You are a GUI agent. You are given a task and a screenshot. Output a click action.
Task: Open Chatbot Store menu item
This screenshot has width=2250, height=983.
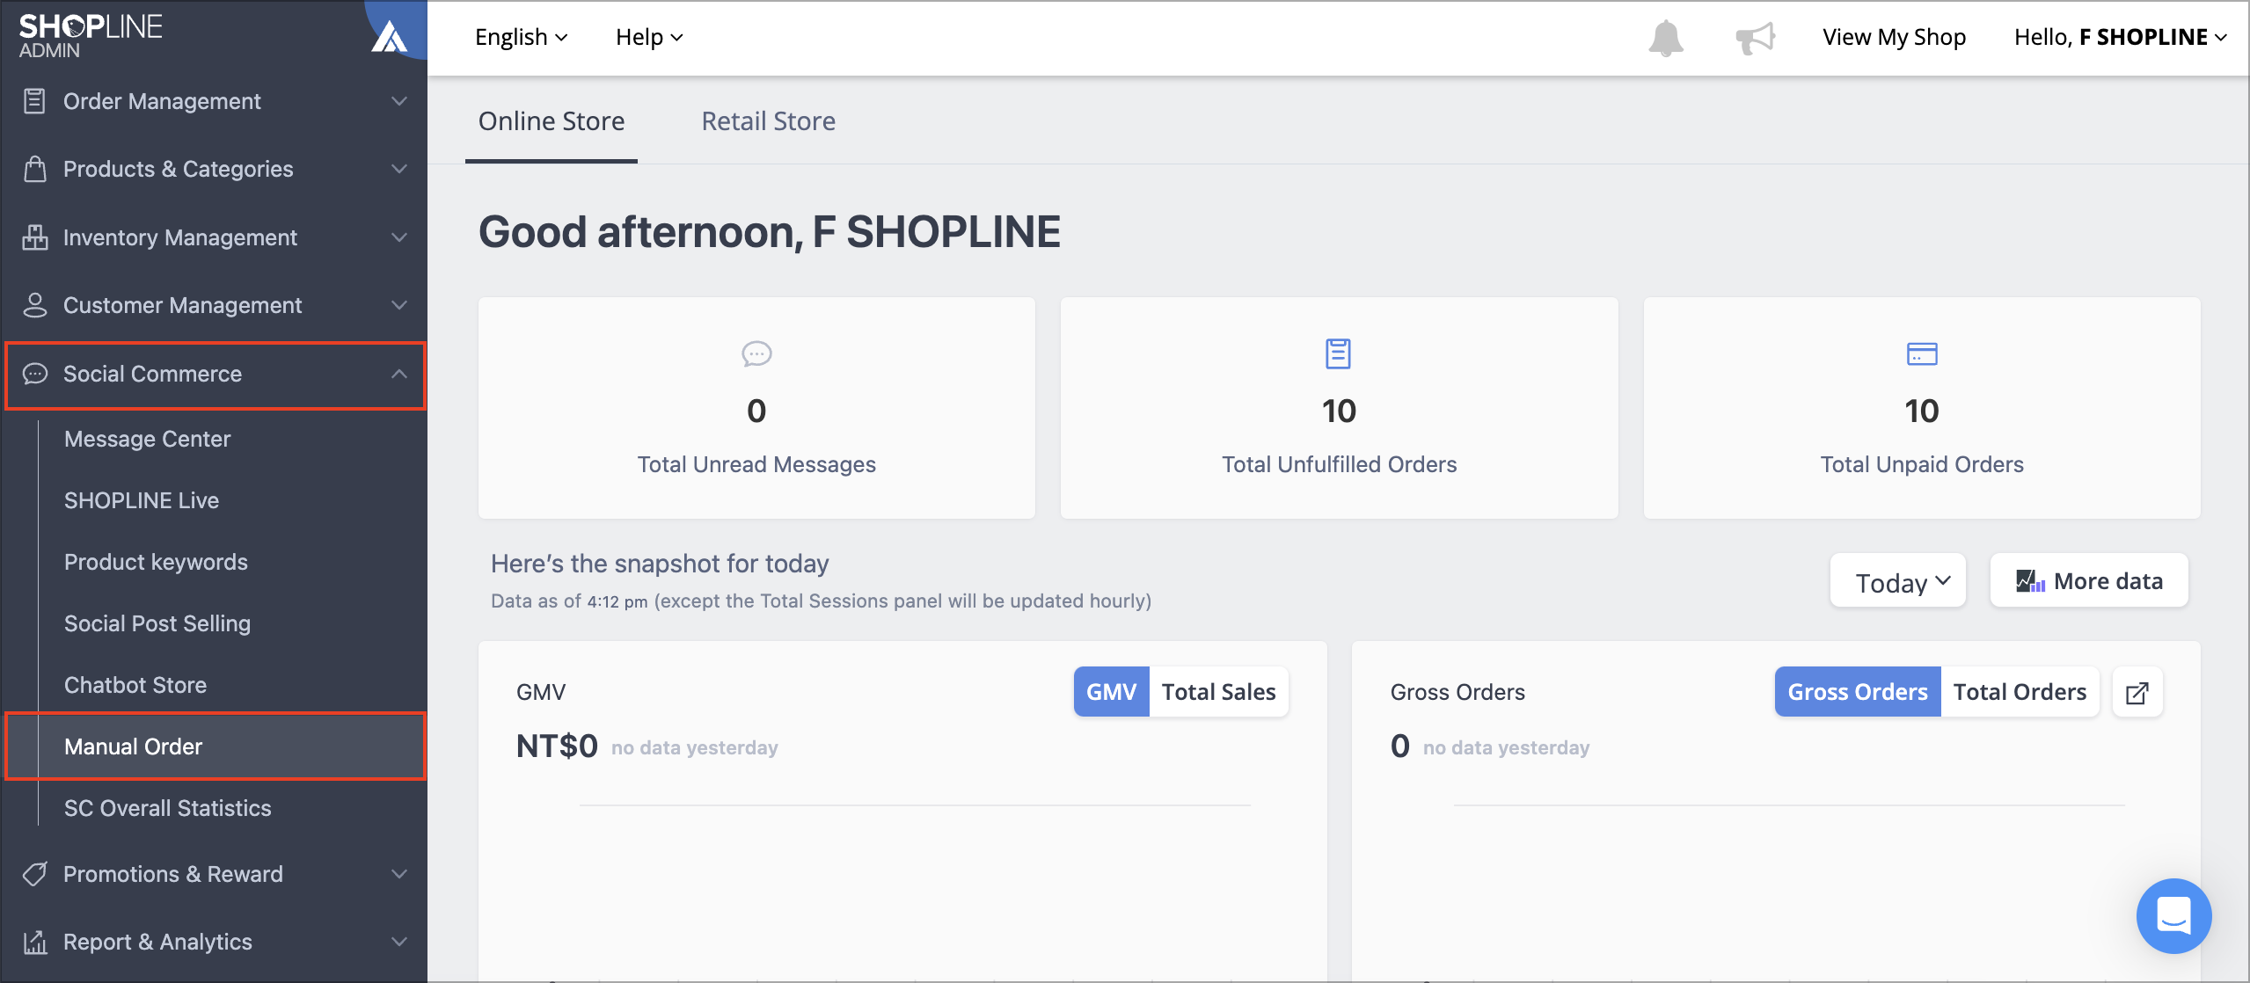(x=135, y=685)
